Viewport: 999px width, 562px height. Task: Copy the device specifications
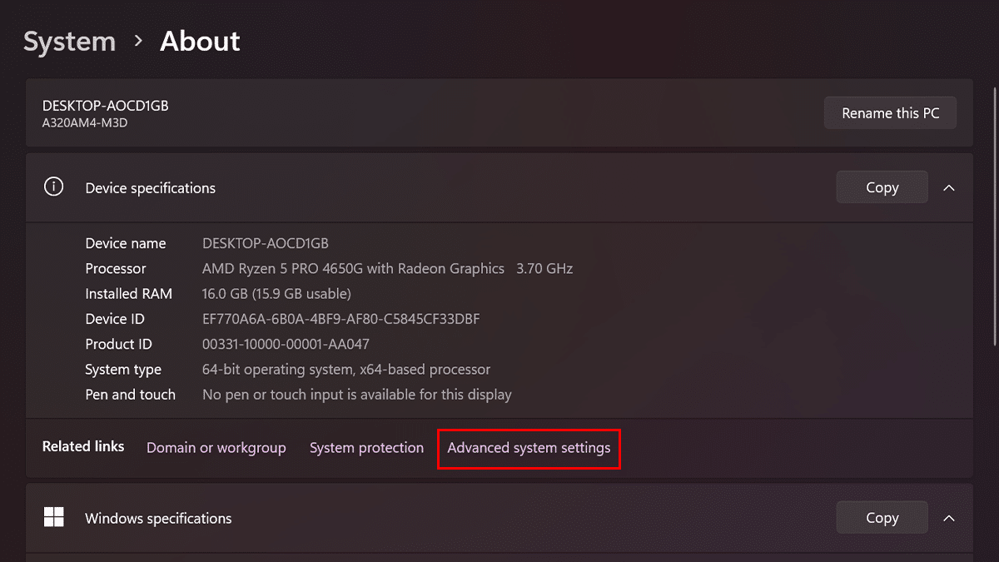click(882, 187)
